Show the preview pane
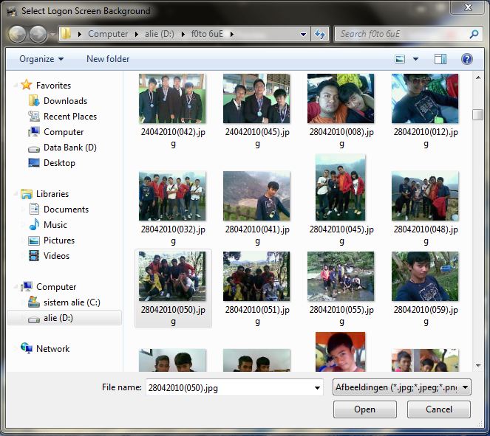 click(x=440, y=58)
